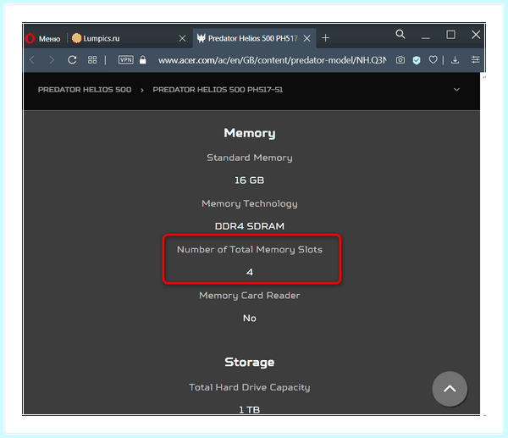Screen dimensions: 508x438
Task: Reload the current page
Action: tap(72, 60)
